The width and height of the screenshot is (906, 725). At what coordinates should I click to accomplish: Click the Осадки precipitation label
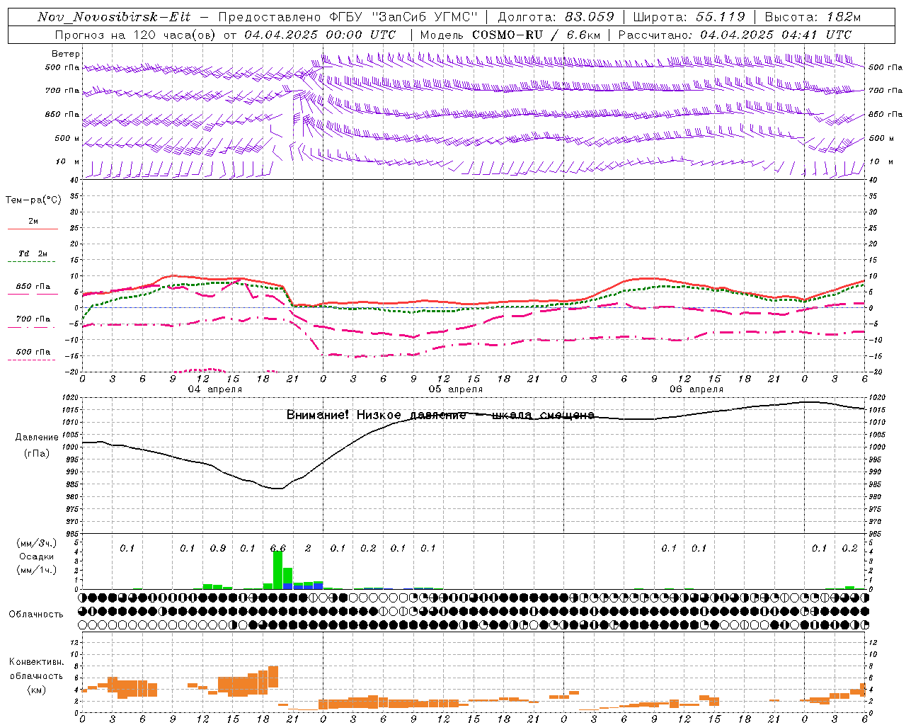tap(36, 556)
